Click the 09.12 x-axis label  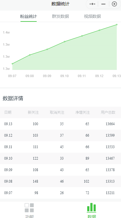click(99, 76)
